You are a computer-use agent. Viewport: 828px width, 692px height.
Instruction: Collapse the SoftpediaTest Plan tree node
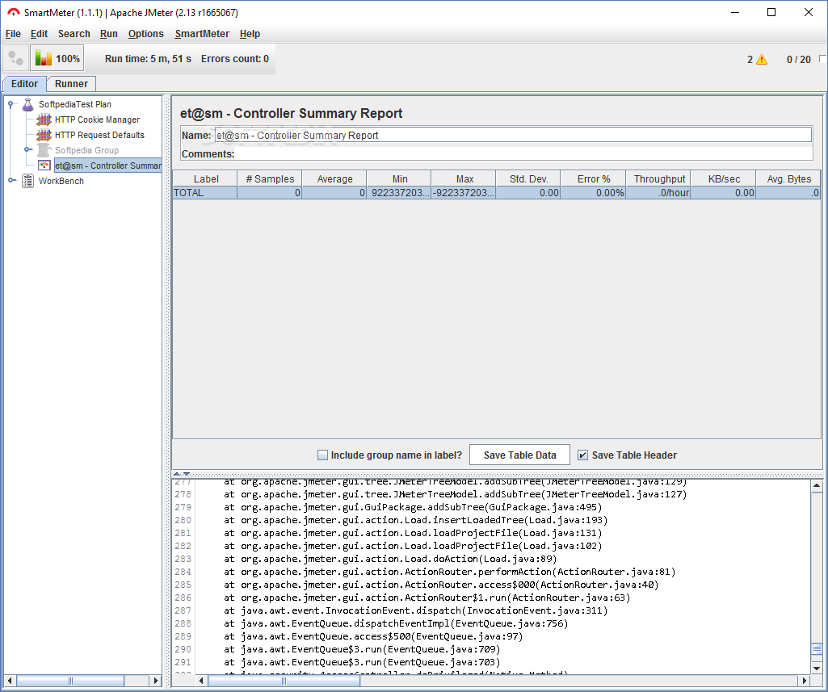tap(10, 104)
